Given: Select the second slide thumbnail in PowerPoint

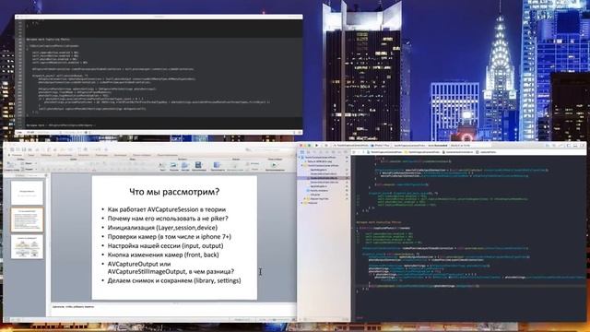Looking at the screenshot, I should pyautogui.click(x=27, y=219).
